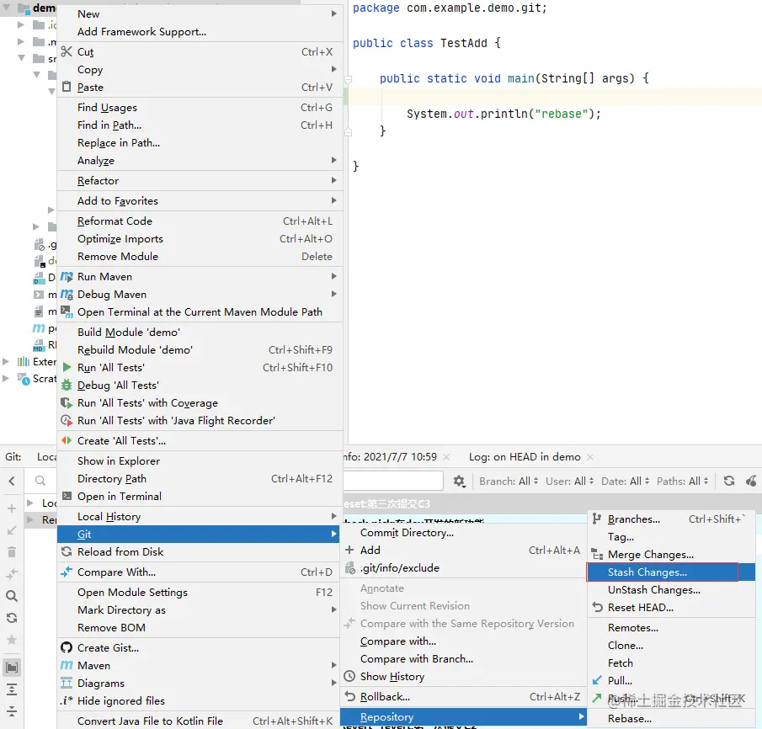Select Stash Changes... in Repository submenu
Image resolution: width=762 pixels, height=729 pixels.
670,572
